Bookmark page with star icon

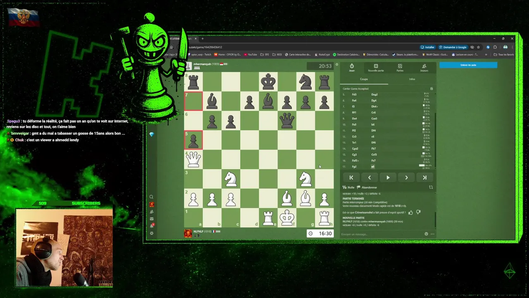(x=479, y=47)
